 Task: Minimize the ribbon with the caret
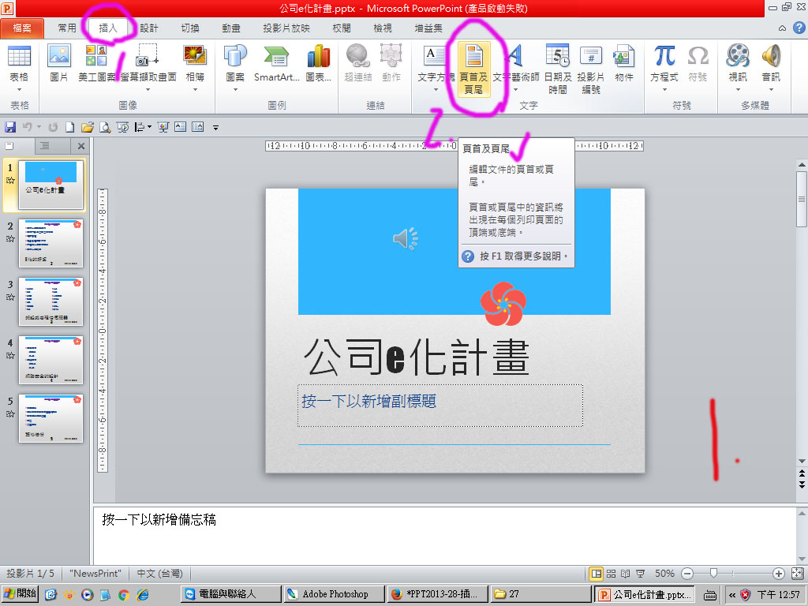click(x=782, y=28)
